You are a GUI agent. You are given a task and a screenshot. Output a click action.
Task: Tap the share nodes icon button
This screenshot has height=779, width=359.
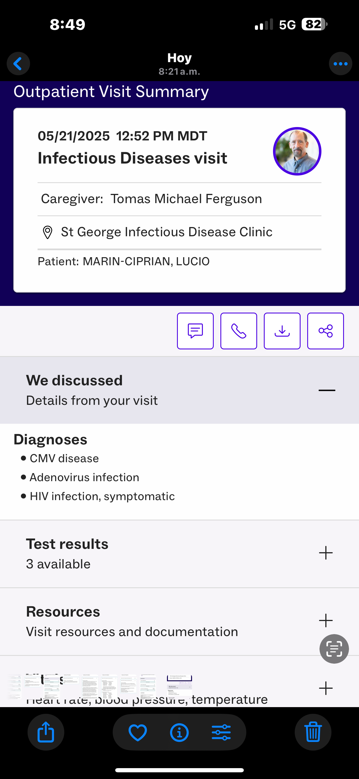point(325,331)
